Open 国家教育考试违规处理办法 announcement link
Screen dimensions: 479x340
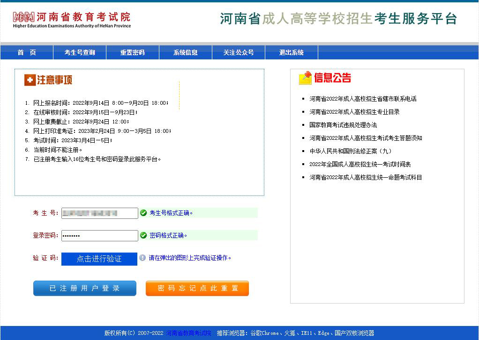(343, 125)
